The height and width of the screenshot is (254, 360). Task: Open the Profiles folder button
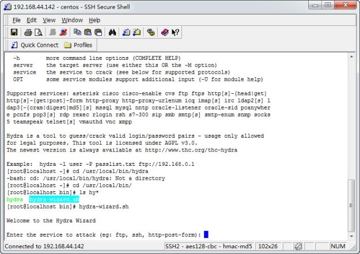(78, 45)
